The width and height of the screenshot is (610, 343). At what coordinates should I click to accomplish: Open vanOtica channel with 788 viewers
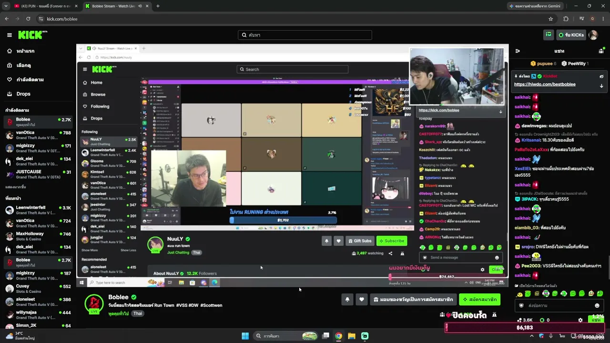[38, 135]
